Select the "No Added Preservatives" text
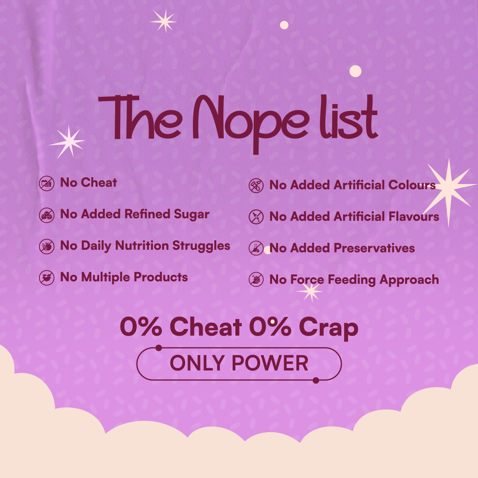This screenshot has height=478, width=478. tap(342, 248)
